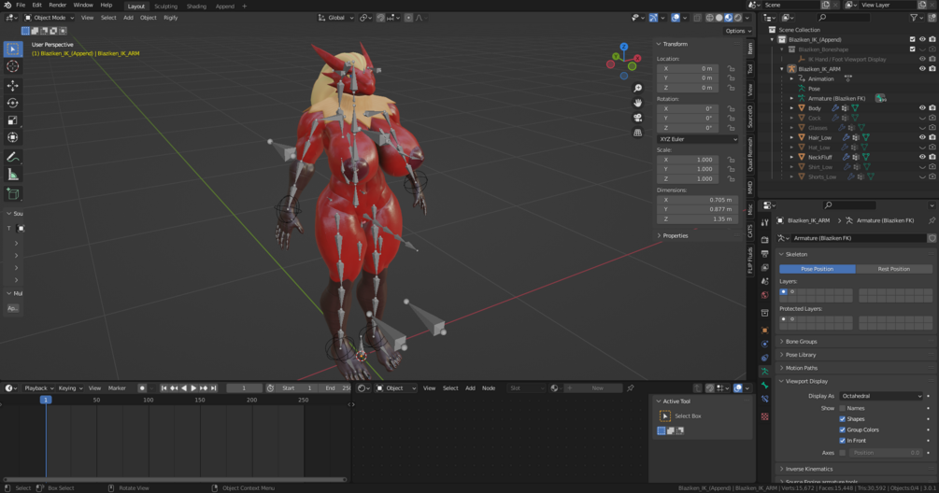
Task: Select the Add Cube tool
Action: pos(12,194)
